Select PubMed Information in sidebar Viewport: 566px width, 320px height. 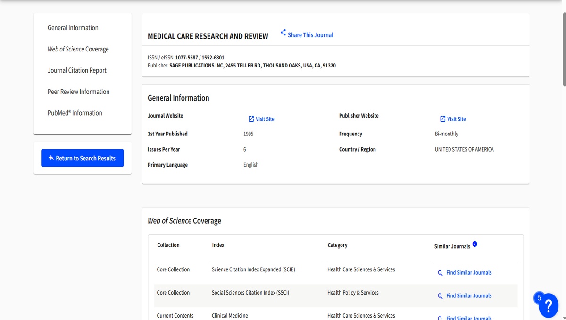(x=75, y=113)
